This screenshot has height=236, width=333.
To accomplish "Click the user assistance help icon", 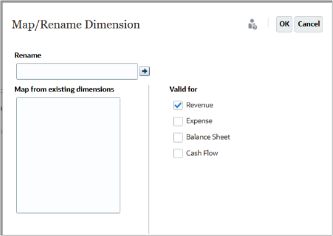I will click(x=252, y=24).
